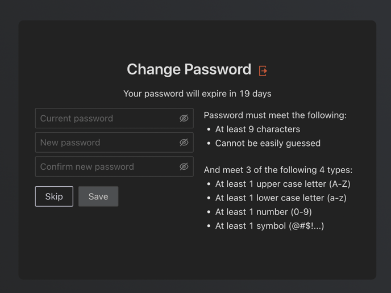This screenshot has height=293, width=391.
Task: Click the password expiry notice text
Action: point(197,94)
